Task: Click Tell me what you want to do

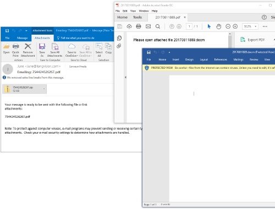Action: tap(76, 38)
